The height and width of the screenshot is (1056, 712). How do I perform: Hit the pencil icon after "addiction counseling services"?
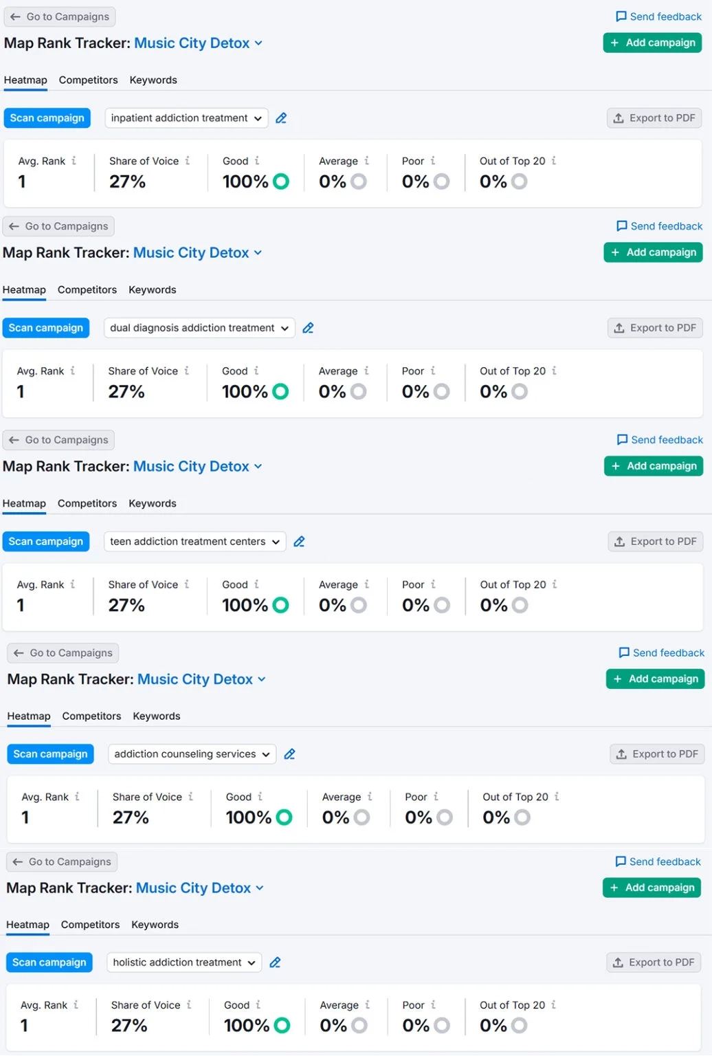tap(289, 754)
